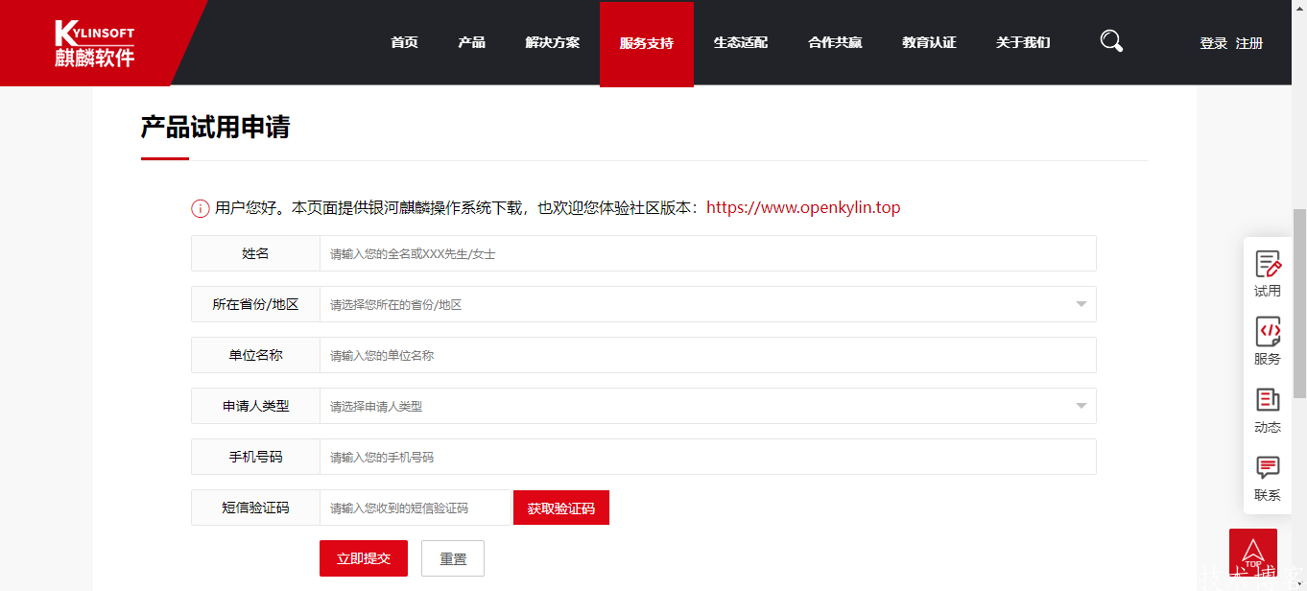Focus the 单位名称 input field

[x=708, y=355]
